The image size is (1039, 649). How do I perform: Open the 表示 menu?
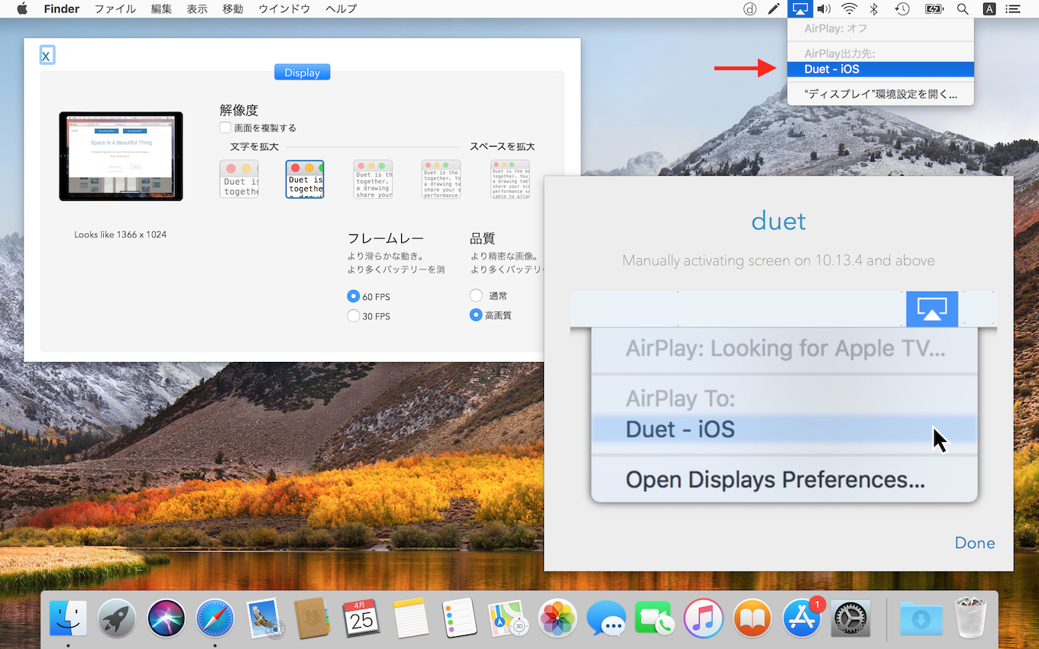[x=197, y=9]
